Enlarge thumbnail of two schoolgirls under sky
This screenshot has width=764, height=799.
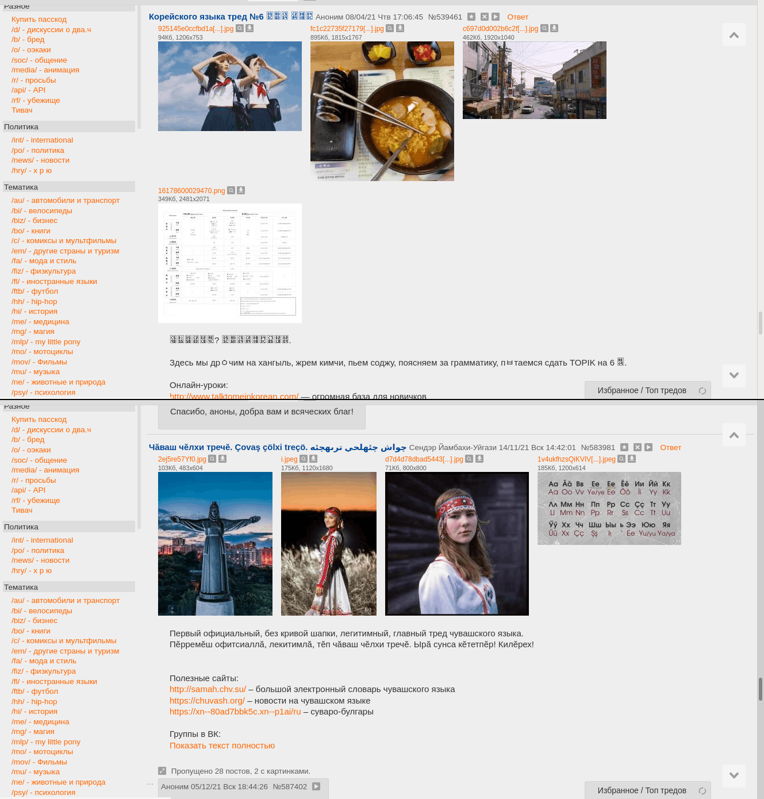[230, 86]
